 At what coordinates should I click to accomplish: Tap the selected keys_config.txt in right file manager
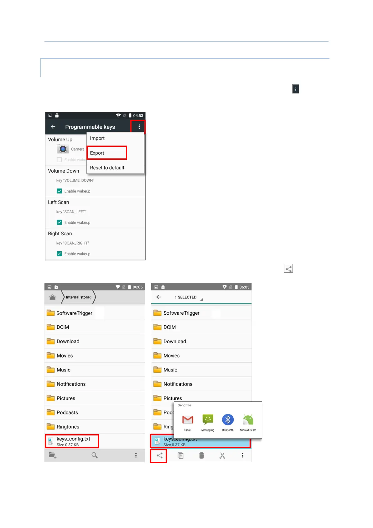coord(201,441)
